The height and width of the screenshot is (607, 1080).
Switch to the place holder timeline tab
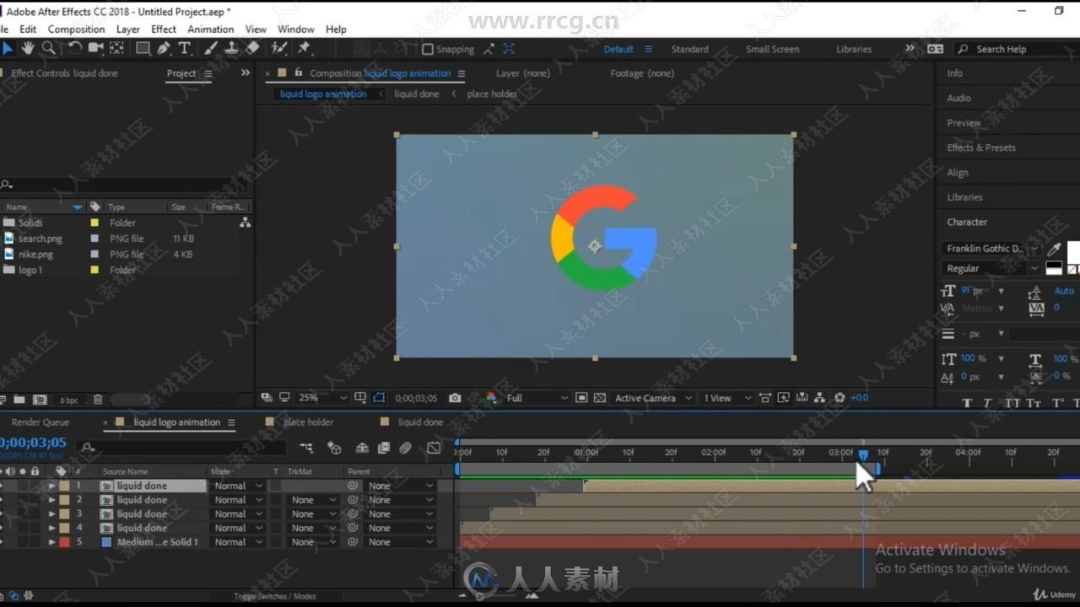(x=308, y=422)
